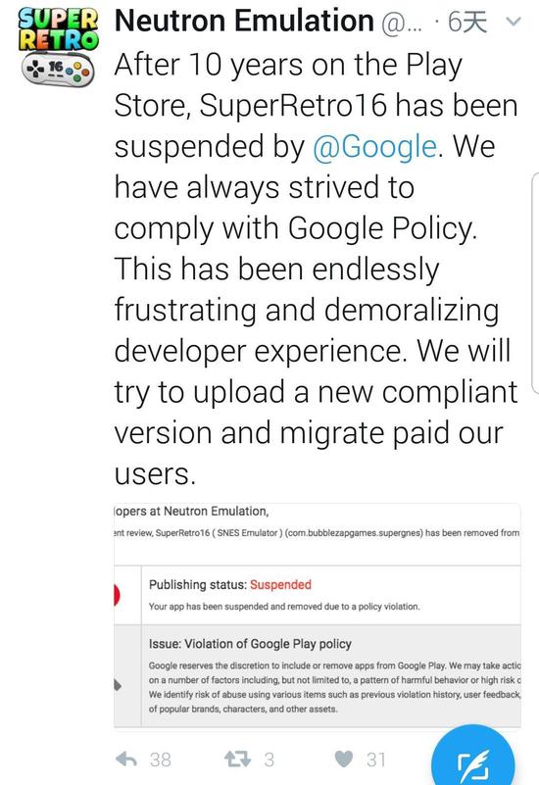Like the tweet with heart icon
The width and height of the screenshot is (539, 785).
tap(344, 759)
